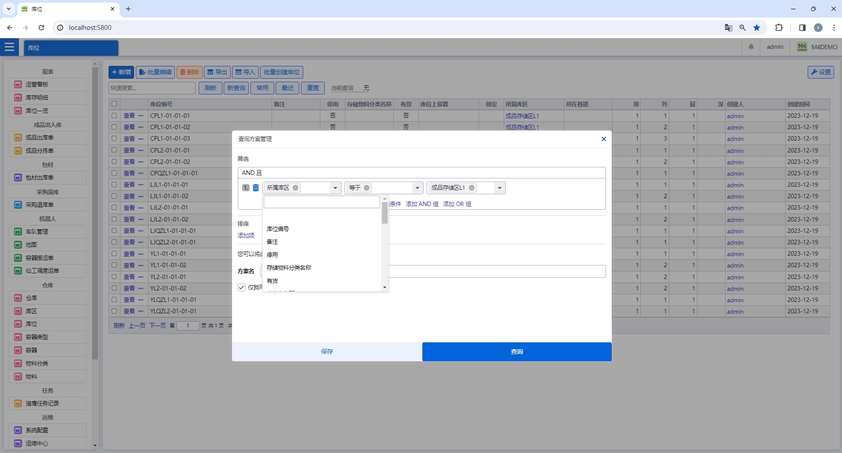Click the notification bell icon

[751, 47]
